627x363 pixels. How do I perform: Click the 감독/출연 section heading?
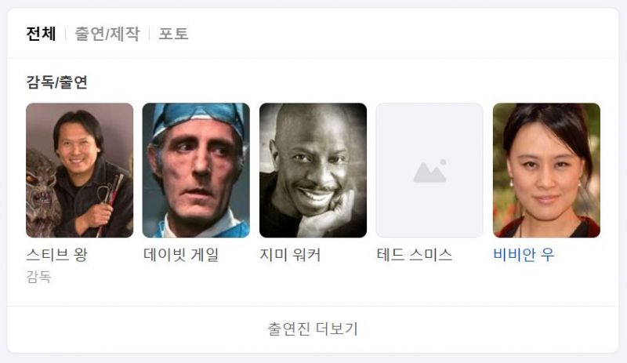56,82
